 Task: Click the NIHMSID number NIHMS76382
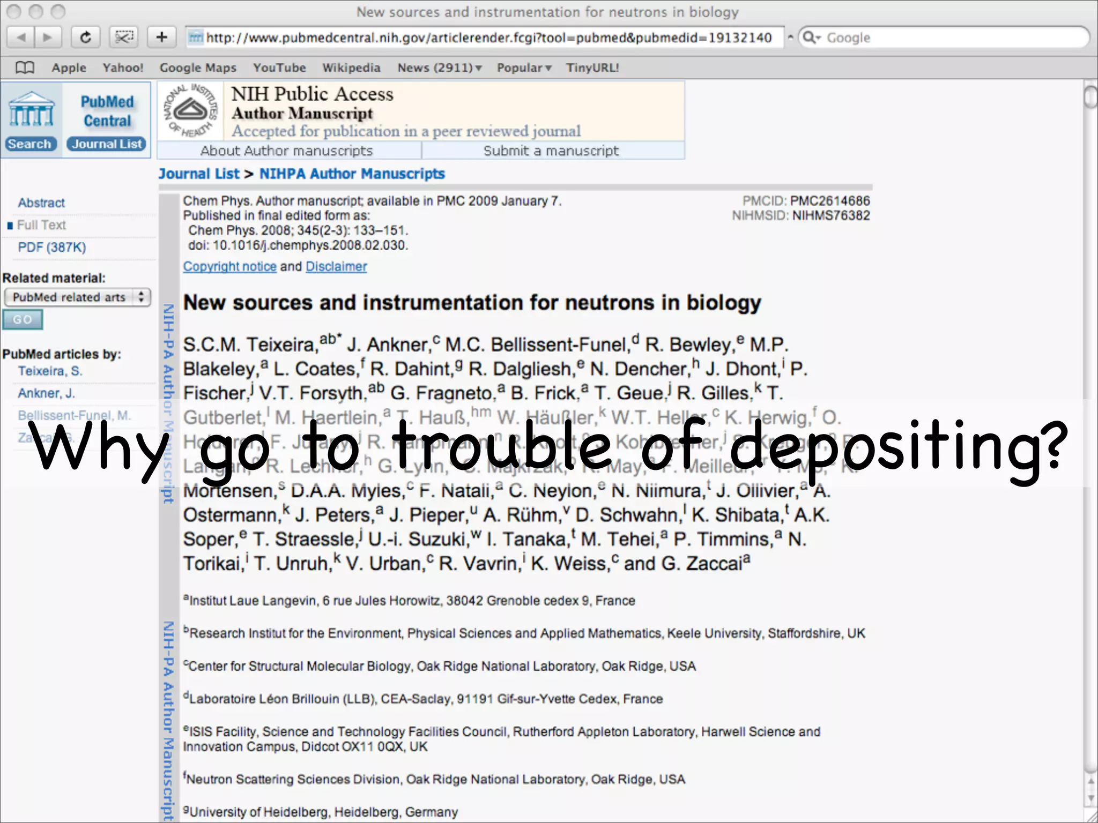[831, 215]
